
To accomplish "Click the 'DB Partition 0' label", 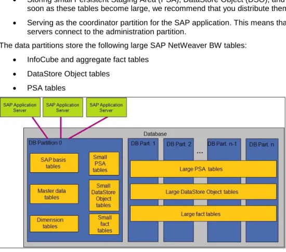I will [45, 143].
